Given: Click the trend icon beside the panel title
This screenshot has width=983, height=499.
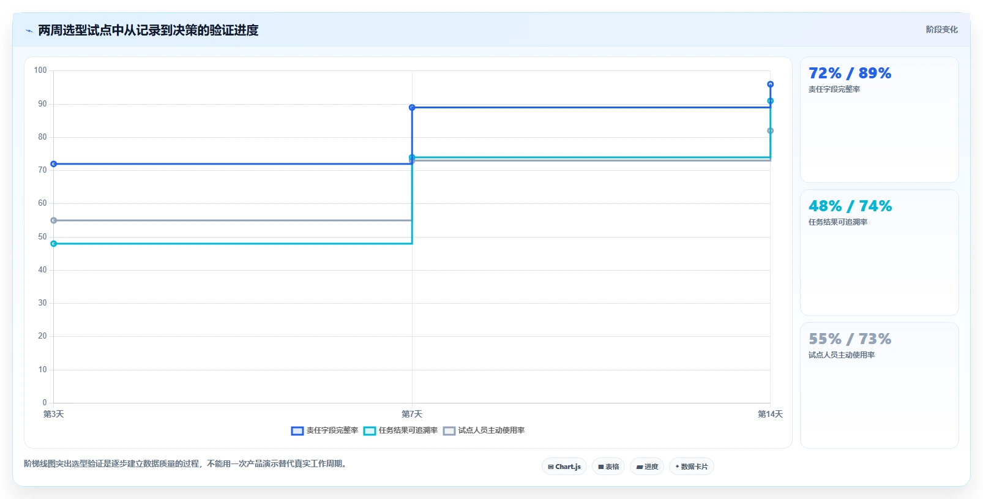Looking at the screenshot, I should [x=29, y=31].
